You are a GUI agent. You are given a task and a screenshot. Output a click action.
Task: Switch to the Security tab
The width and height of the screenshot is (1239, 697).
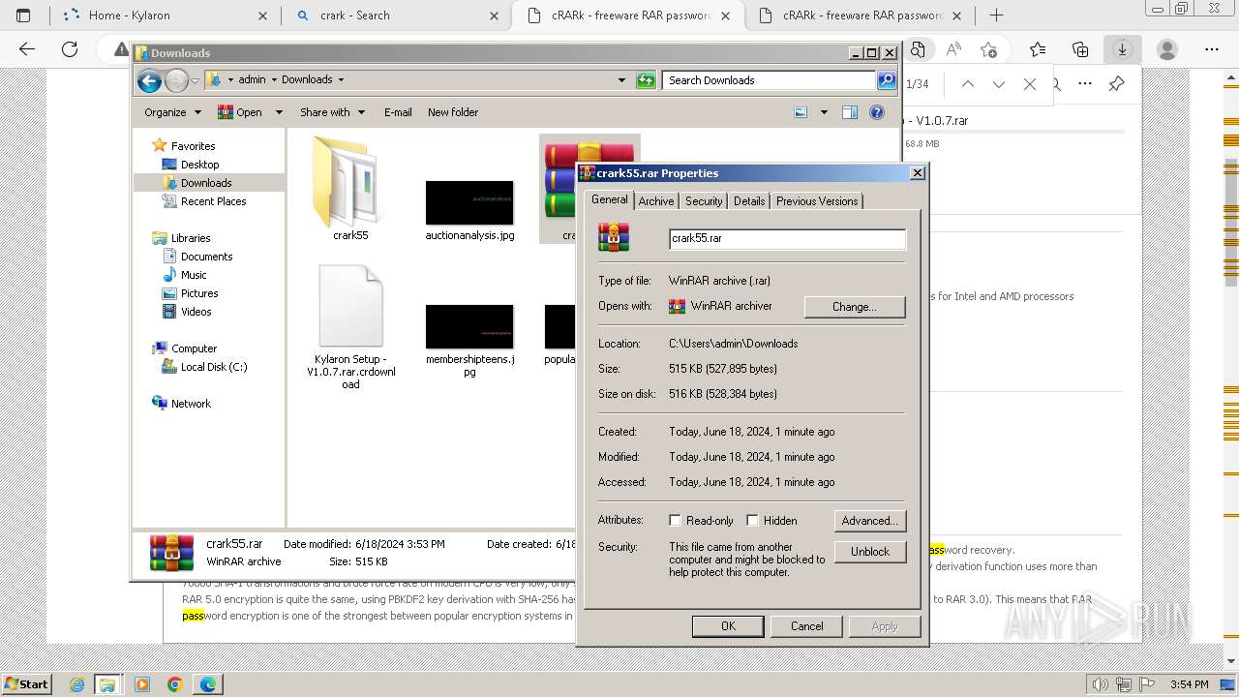click(704, 201)
